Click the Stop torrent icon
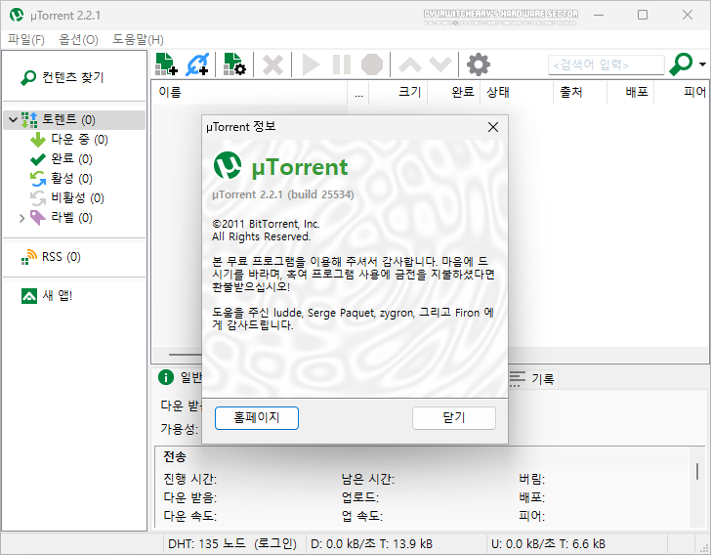The image size is (711, 555). click(x=372, y=64)
